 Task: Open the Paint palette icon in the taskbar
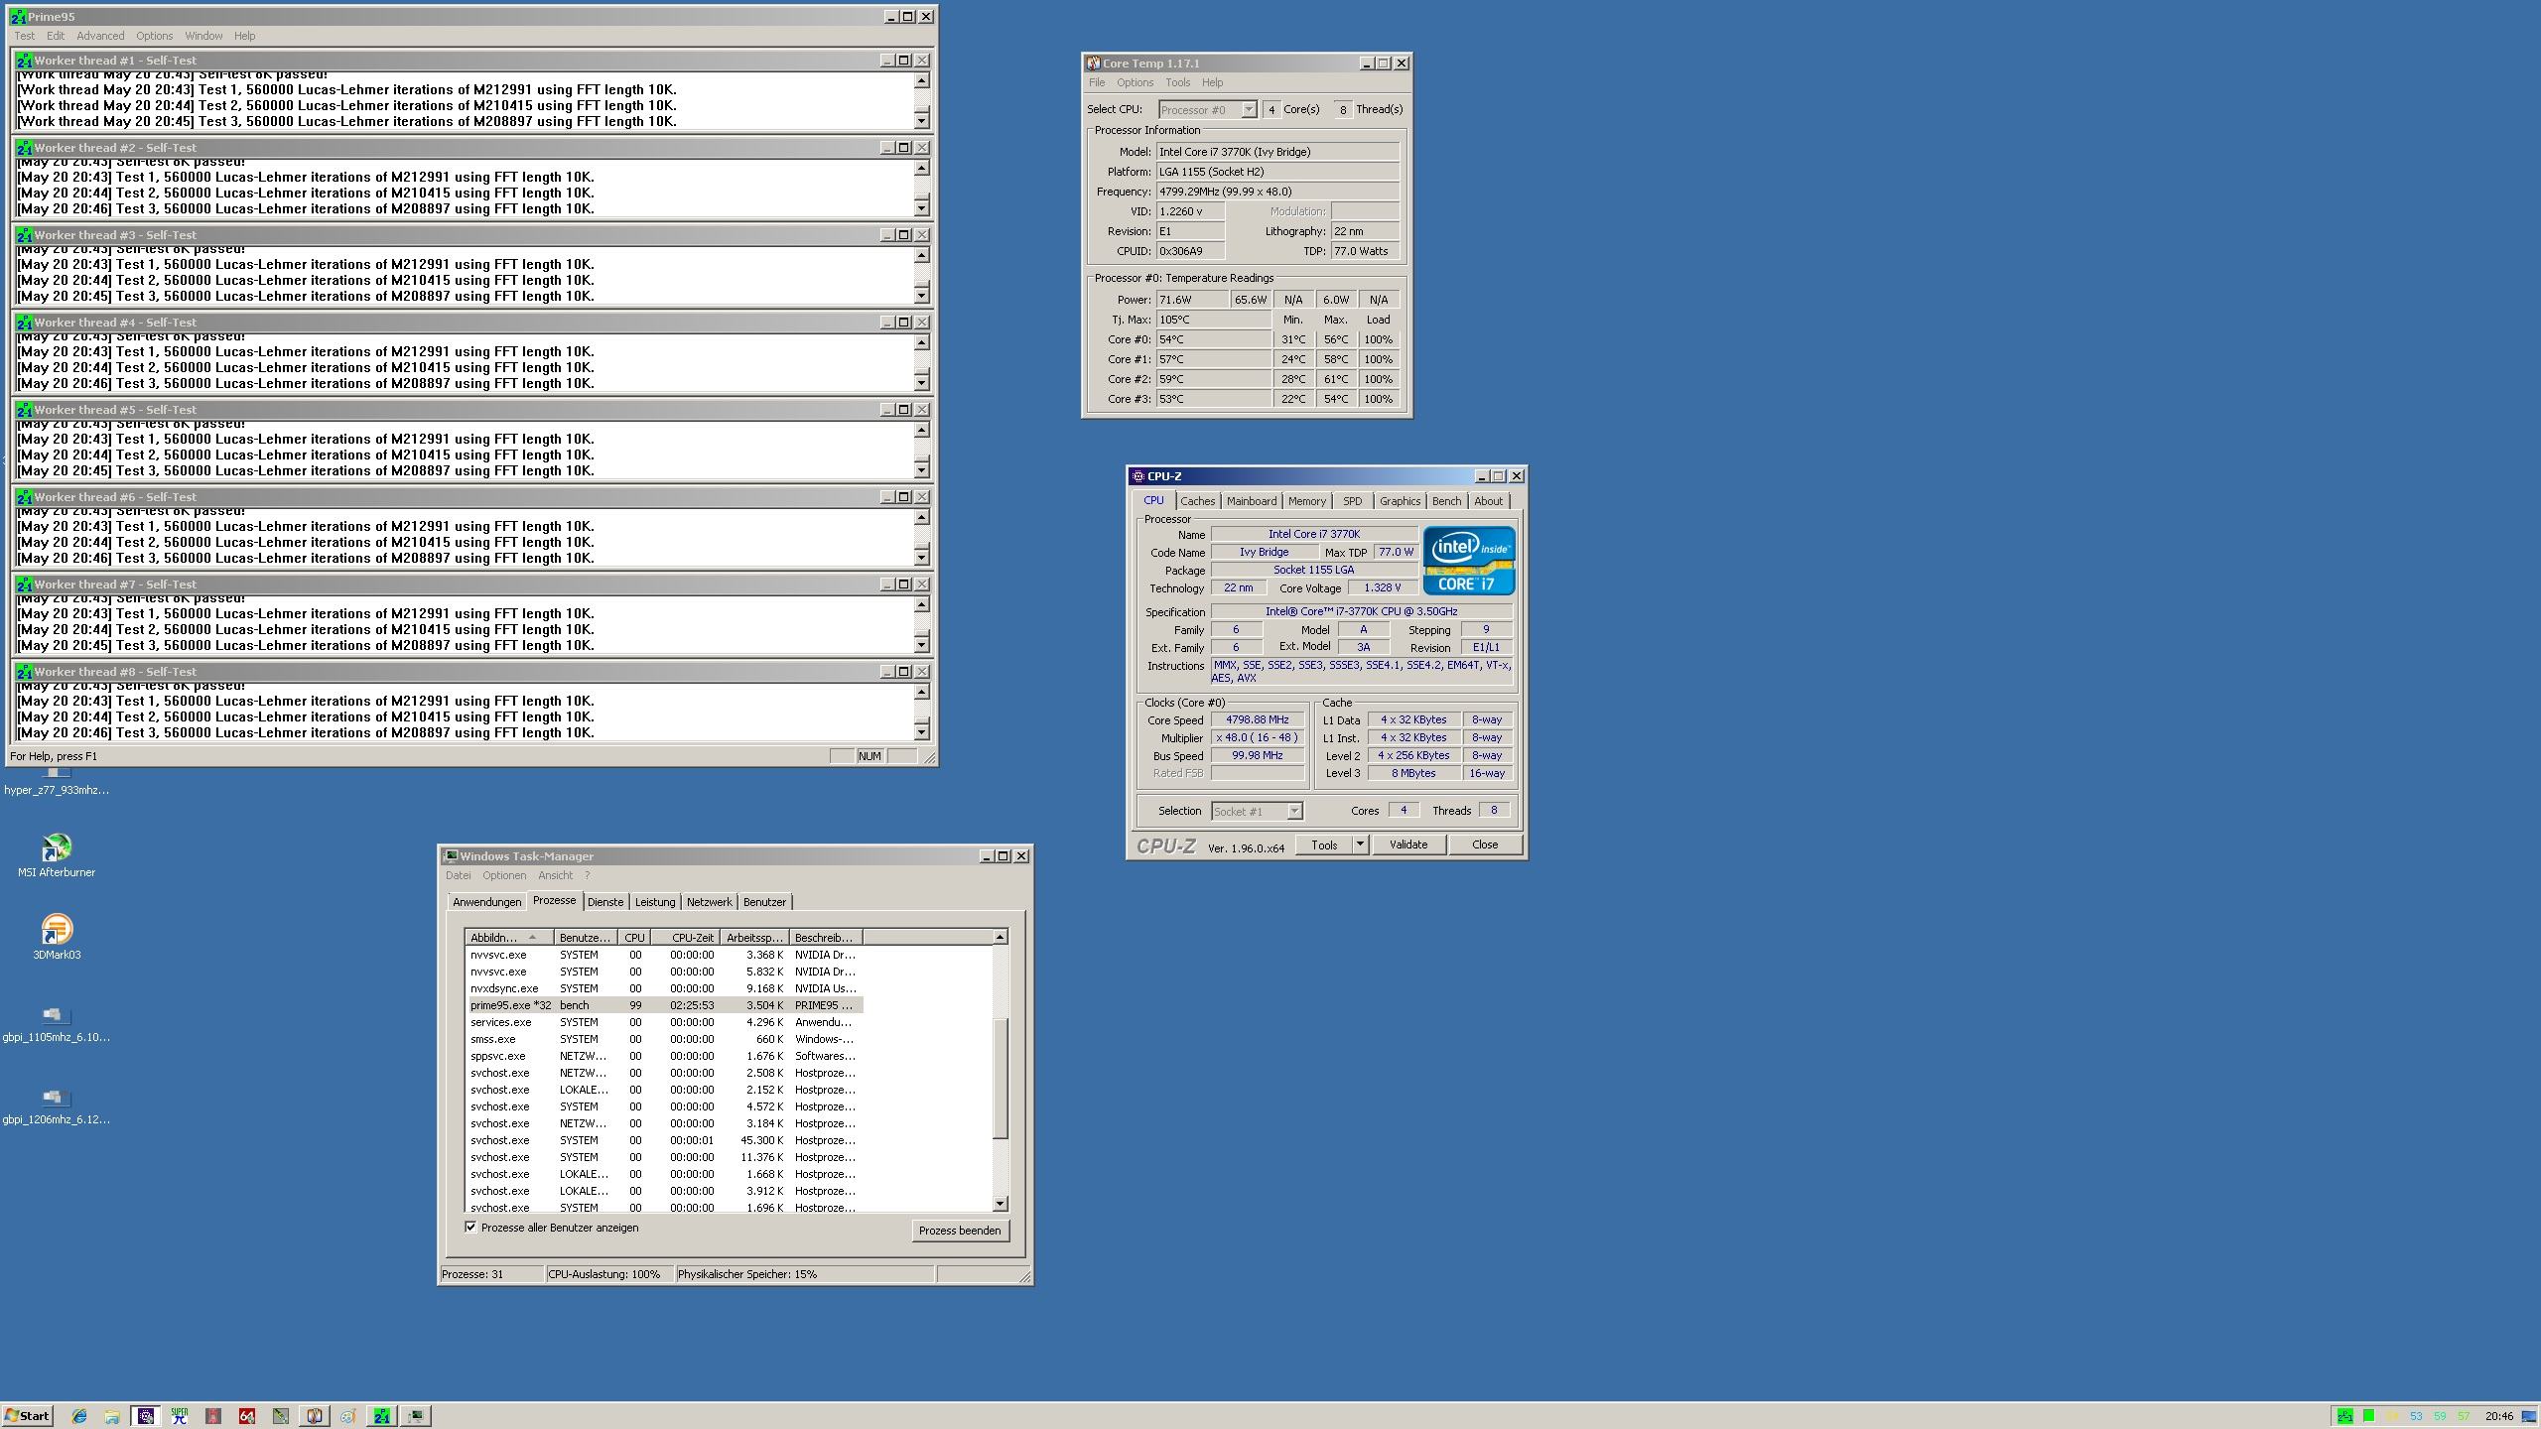348,1416
